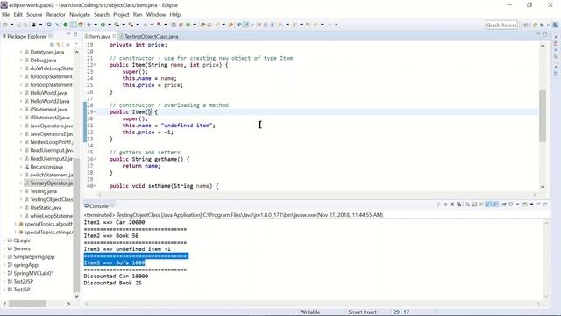Open the Source menu
This screenshot has height=316, width=561.
tap(34, 15)
